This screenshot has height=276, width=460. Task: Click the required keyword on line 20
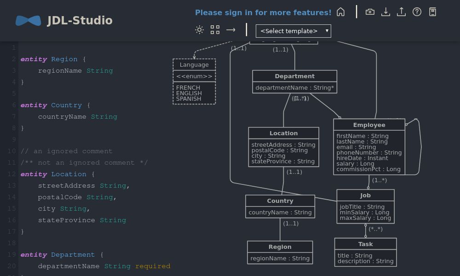pos(153,266)
